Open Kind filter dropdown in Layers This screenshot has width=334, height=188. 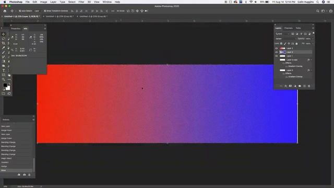click(x=282, y=34)
